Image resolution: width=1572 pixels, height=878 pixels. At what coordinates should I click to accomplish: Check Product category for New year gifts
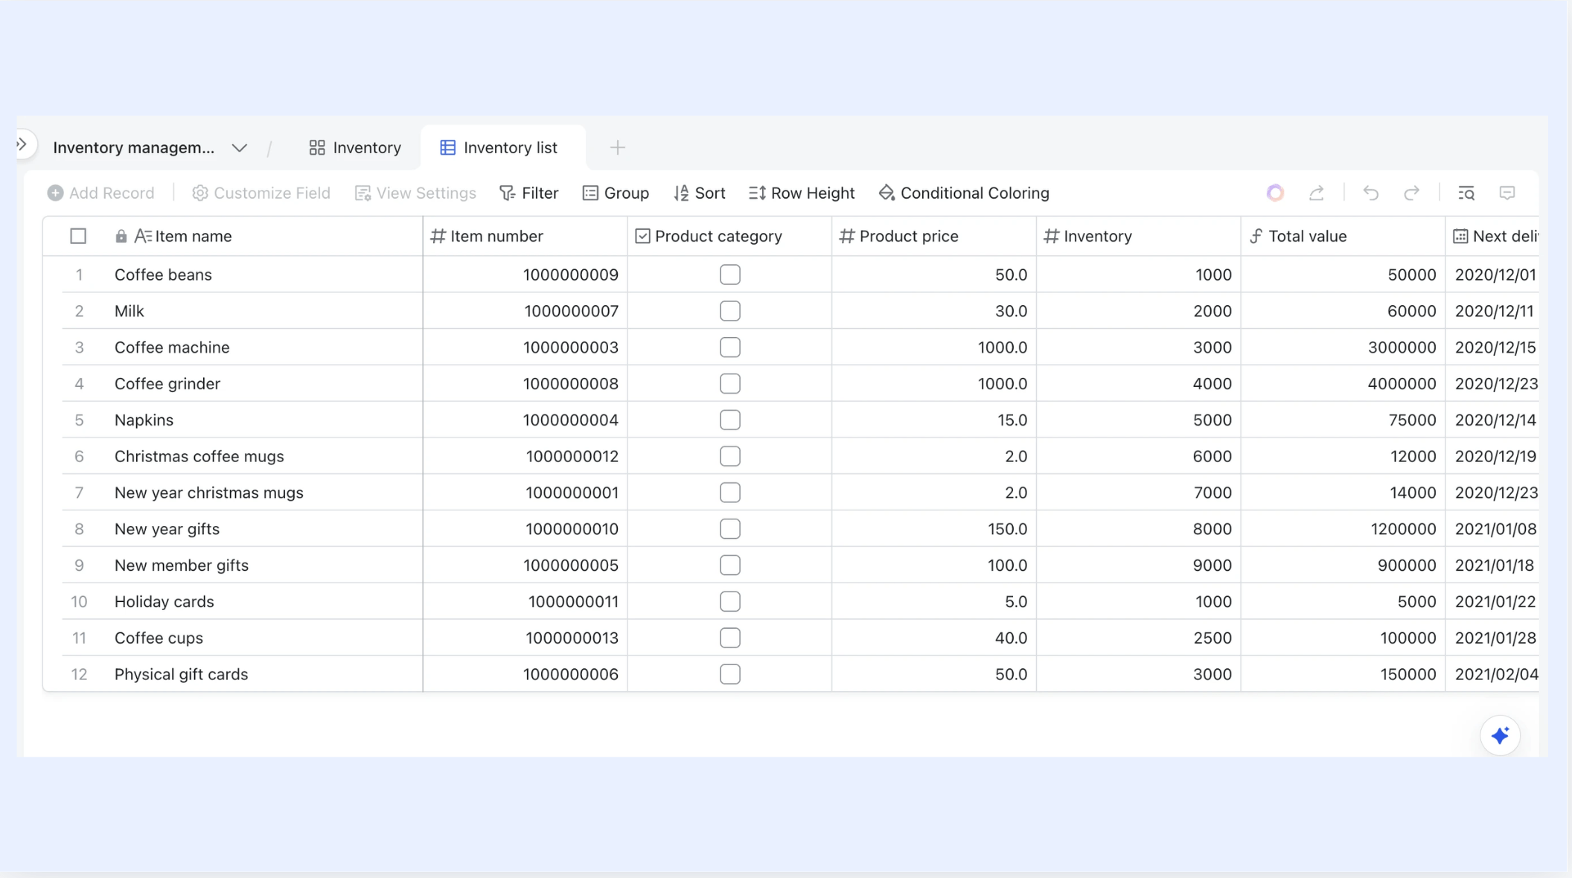point(730,529)
